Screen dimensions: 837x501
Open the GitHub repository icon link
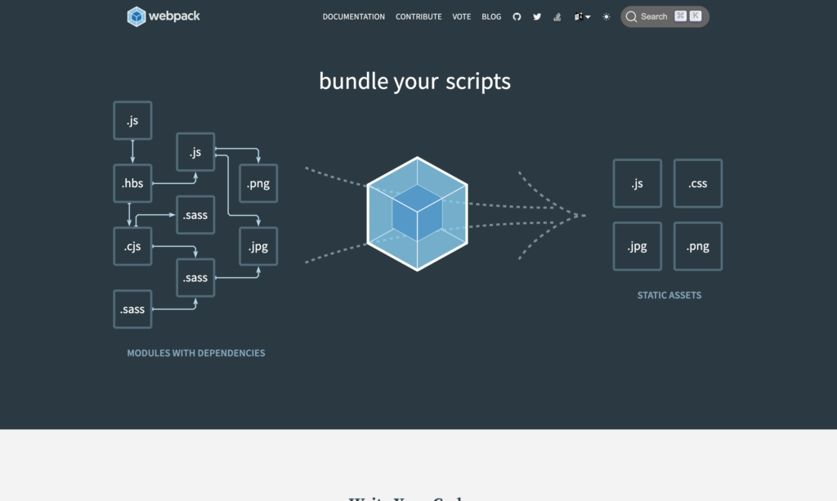click(x=517, y=16)
